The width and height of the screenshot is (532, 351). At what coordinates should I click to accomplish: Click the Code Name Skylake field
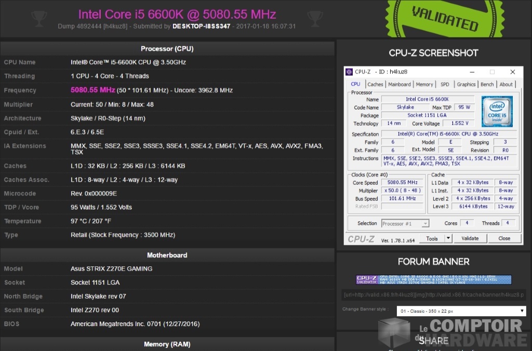click(405, 107)
